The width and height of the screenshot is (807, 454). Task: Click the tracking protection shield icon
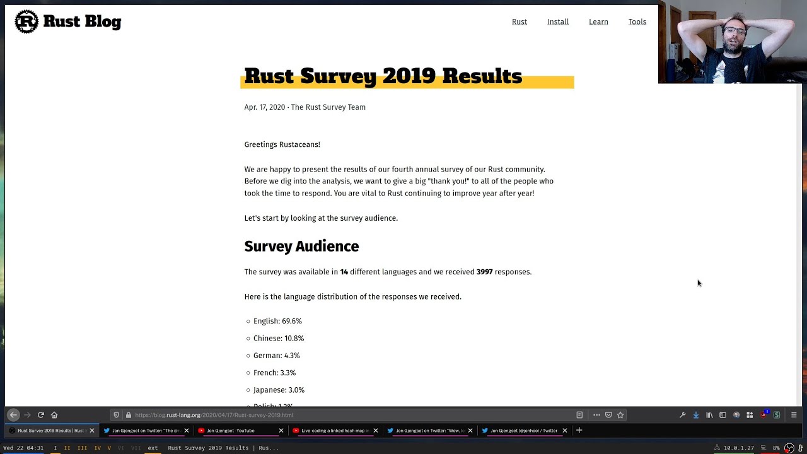tap(117, 415)
